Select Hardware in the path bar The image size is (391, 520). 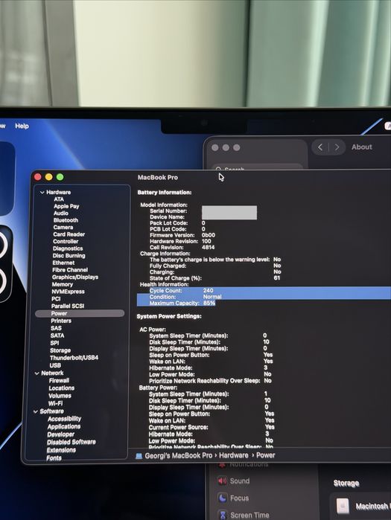click(233, 455)
